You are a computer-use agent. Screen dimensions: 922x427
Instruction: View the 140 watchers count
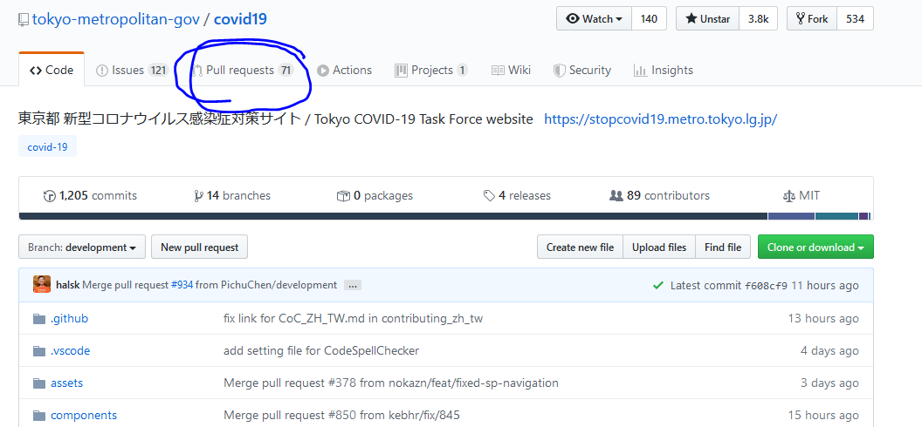pos(649,19)
